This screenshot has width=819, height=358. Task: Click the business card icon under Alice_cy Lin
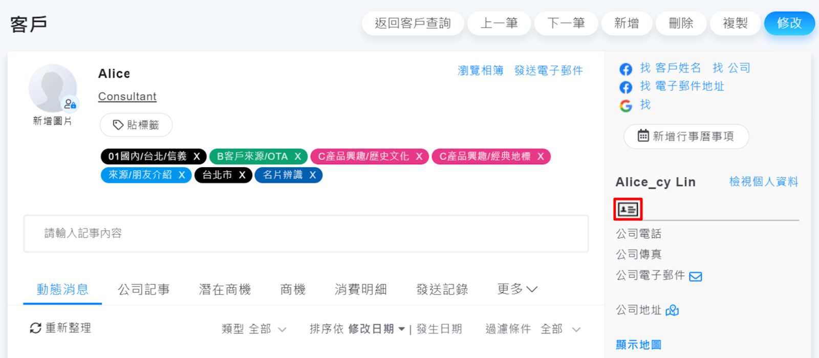coord(628,209)
